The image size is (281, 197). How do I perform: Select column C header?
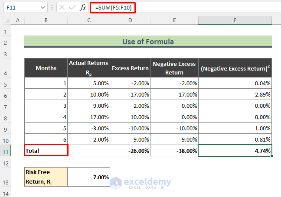89,20
